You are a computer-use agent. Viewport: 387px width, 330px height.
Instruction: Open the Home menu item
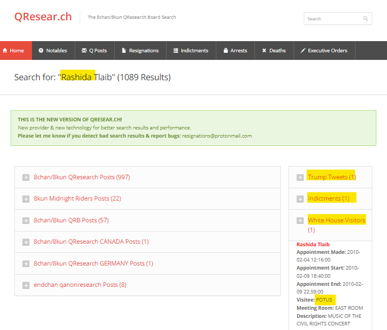[16, 51]
